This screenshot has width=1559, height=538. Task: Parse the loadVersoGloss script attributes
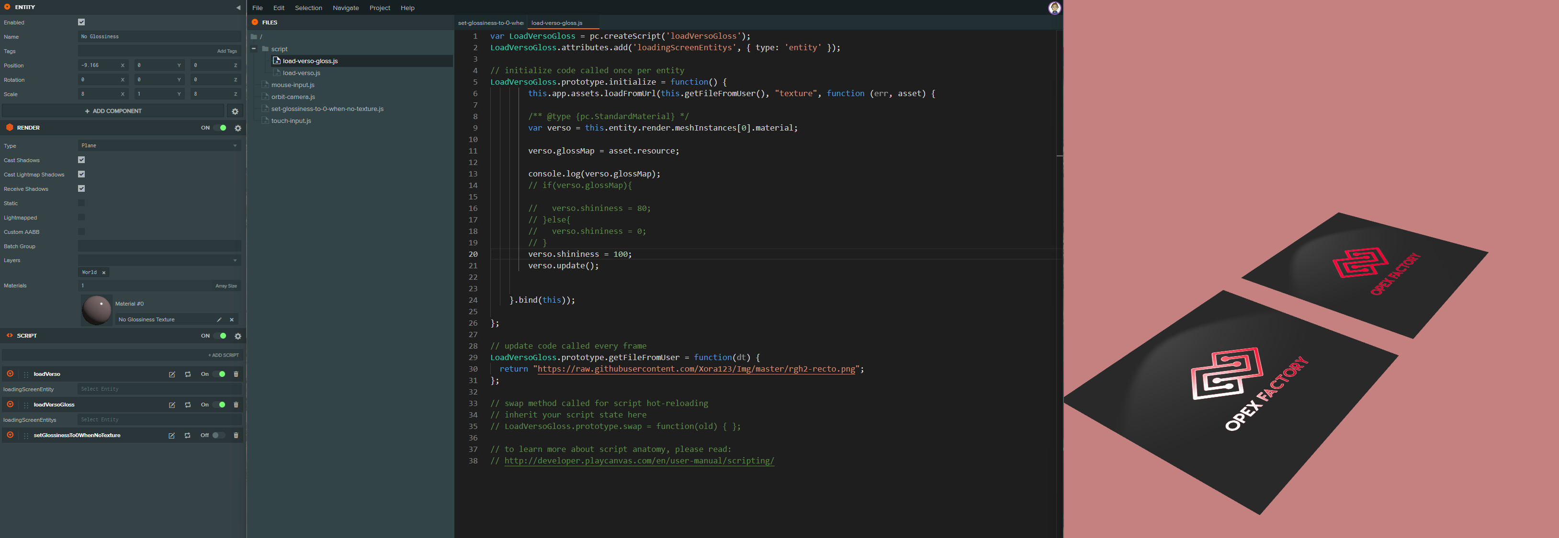tap(188, 405)
